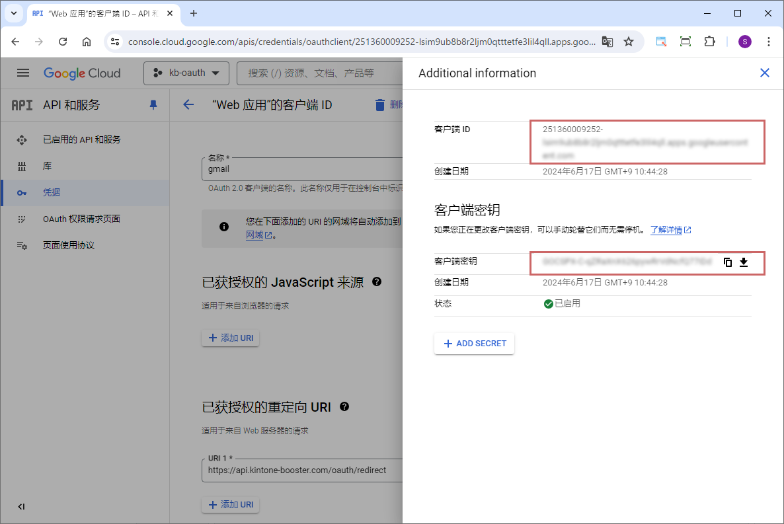
Task: Click the JavaScript origins help icon
Action: pos(377,281)
